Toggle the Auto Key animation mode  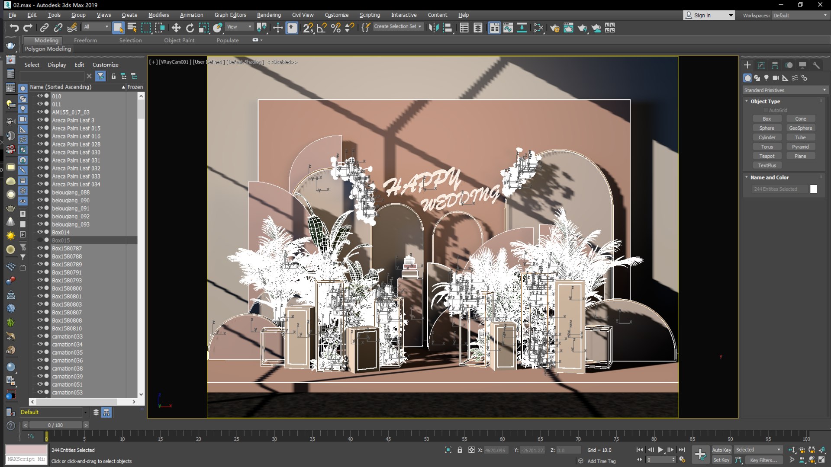pos(721,450)
